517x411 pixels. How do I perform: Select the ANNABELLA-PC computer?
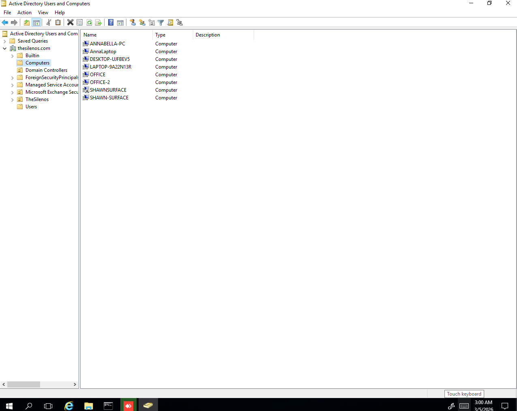pyautogui.click(x=107, y=44)
